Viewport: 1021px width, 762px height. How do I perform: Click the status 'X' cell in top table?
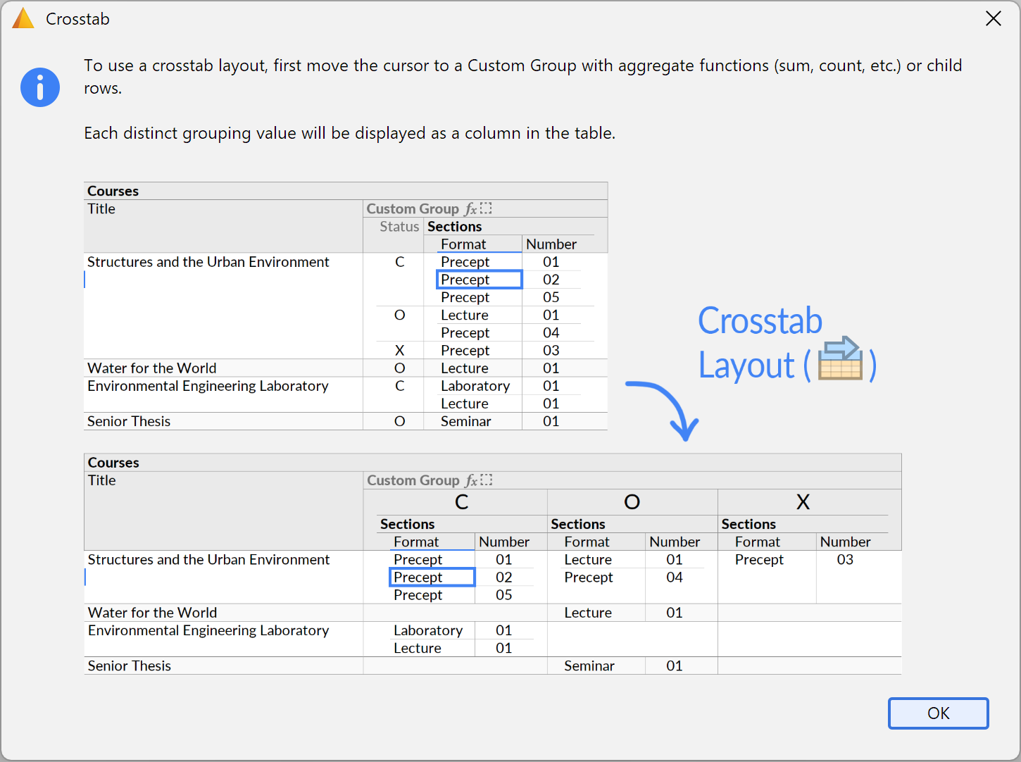point(399,350)
